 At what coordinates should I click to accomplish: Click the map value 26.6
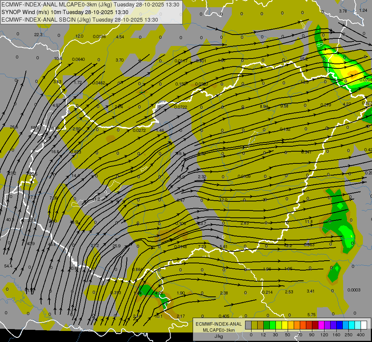click(x=14, y=127)
